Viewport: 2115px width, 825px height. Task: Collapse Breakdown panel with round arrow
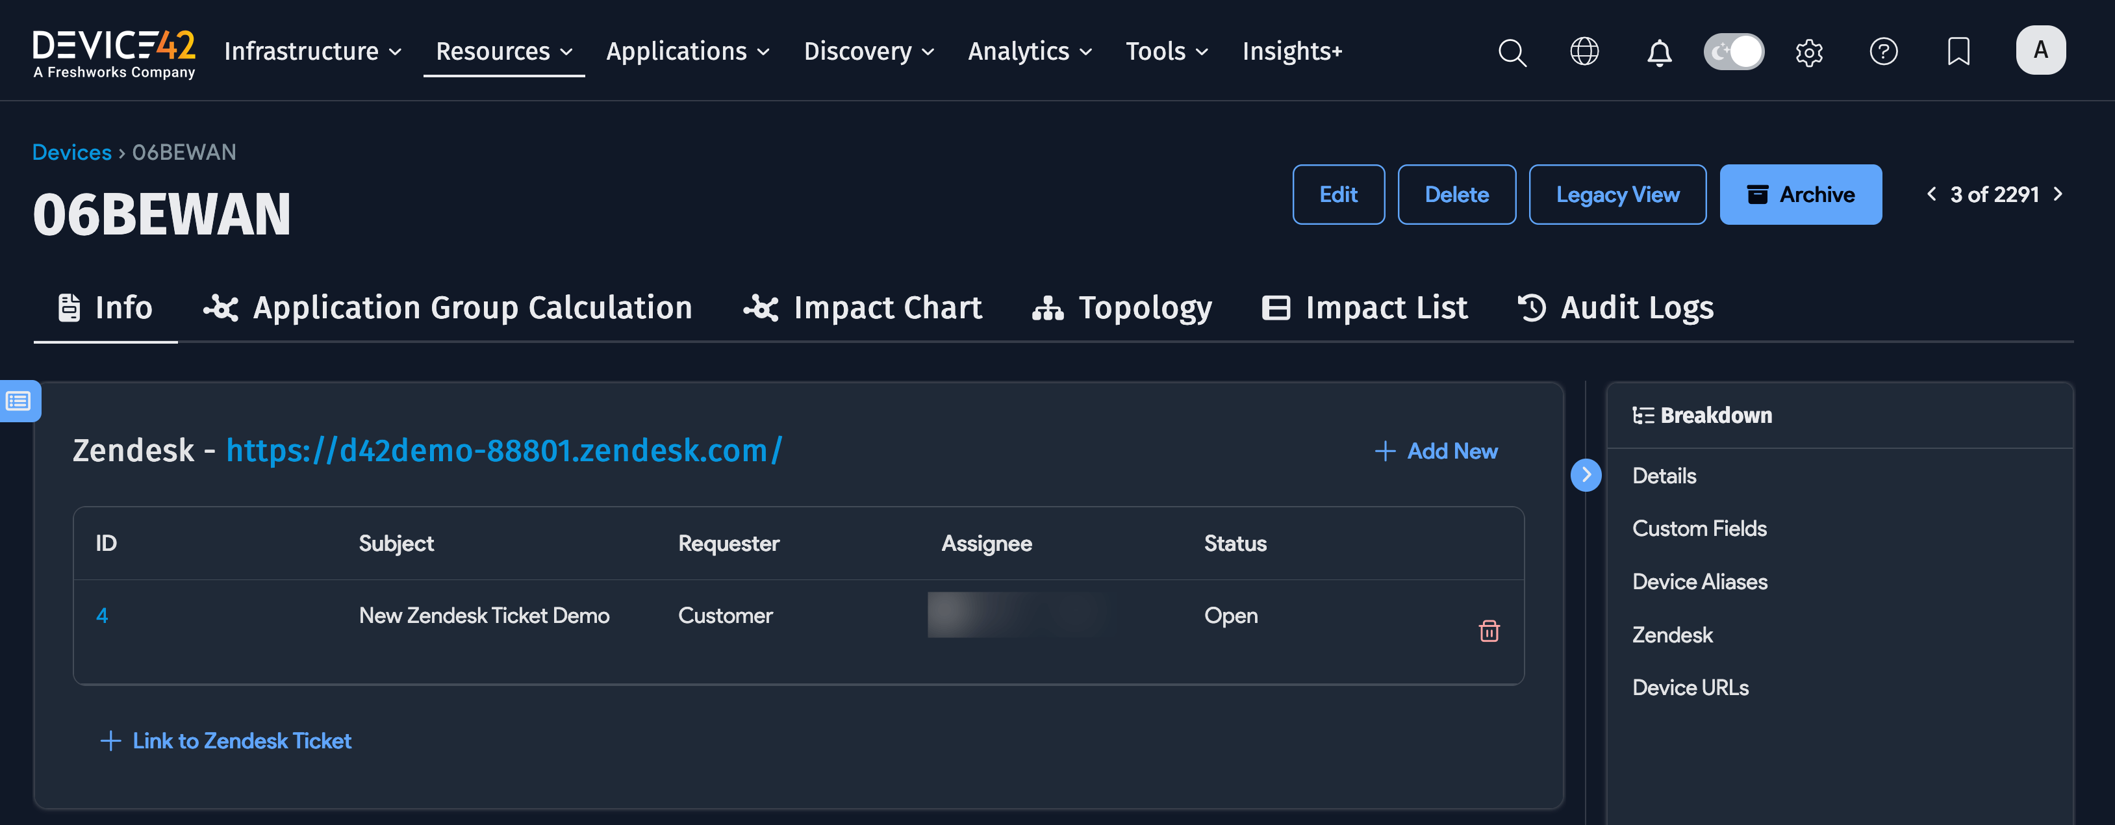point(1586,474)
